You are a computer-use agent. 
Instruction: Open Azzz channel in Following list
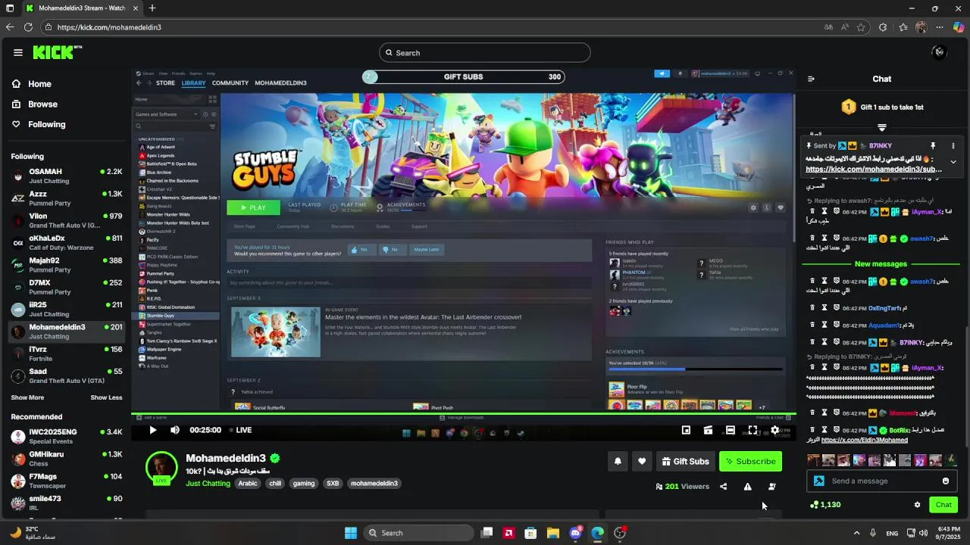click(x=66, y=198)
